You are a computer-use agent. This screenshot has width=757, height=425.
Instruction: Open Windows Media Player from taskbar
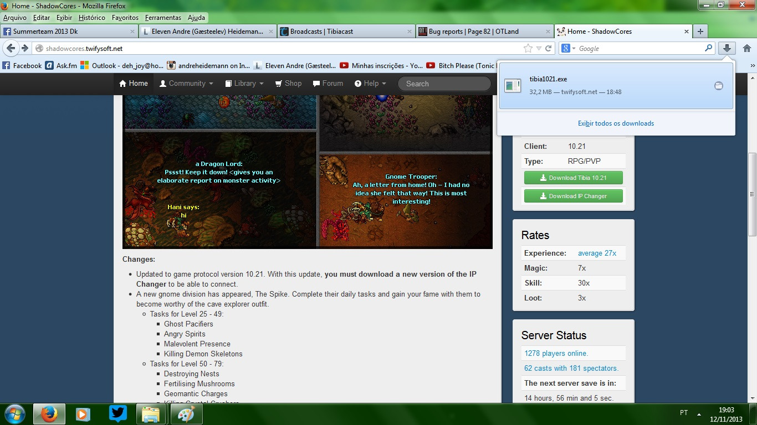tap(83, 413)
